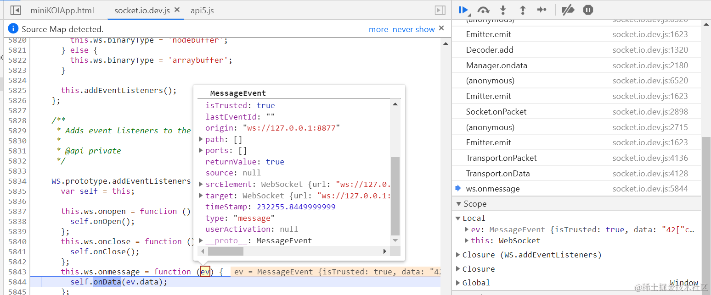711x295 pixels.
Task: Switch to socket.io.dev.js tab
Action: [x=141, y=10]
